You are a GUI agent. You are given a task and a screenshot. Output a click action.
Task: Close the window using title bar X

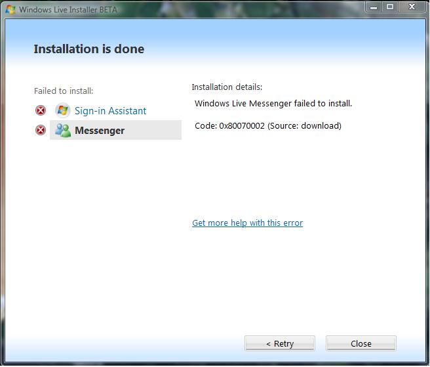[x=412, y=7]
